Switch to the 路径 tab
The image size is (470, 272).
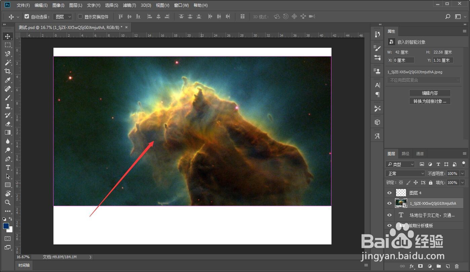point(405,154)
